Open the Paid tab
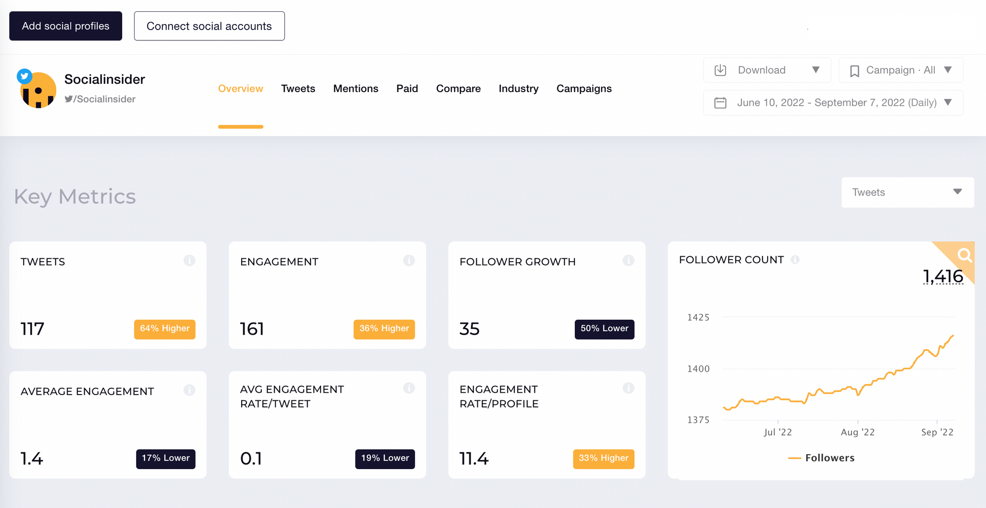Viewport: 986px width, 508px height. (407, 89)
